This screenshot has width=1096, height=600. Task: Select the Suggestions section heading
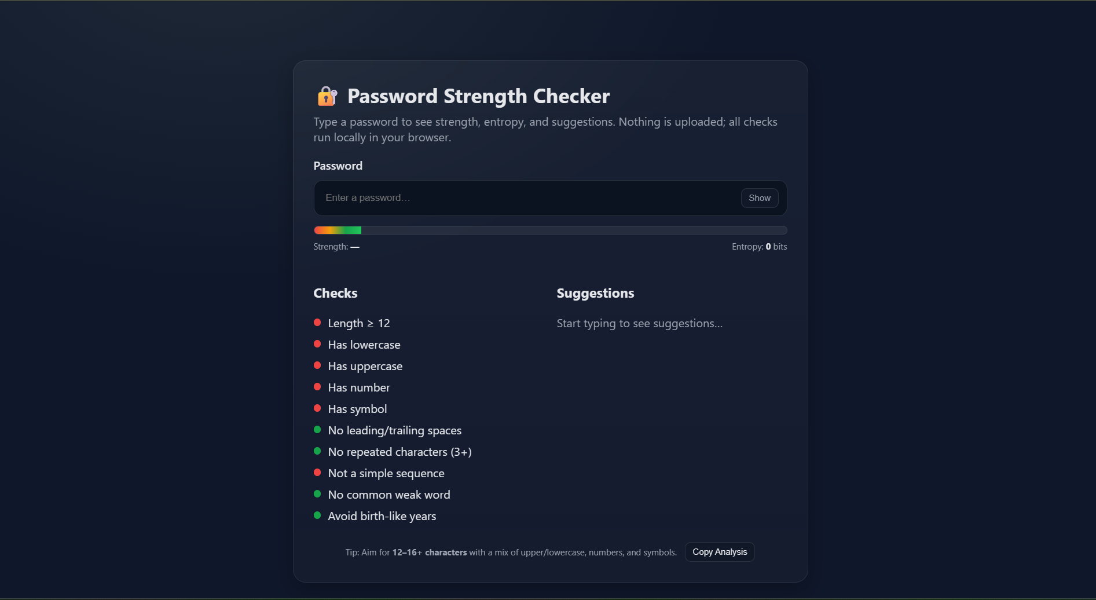[595, 293]
